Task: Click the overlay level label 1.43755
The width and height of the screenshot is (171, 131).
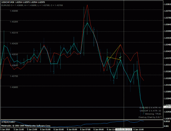Action: [14, 76]
